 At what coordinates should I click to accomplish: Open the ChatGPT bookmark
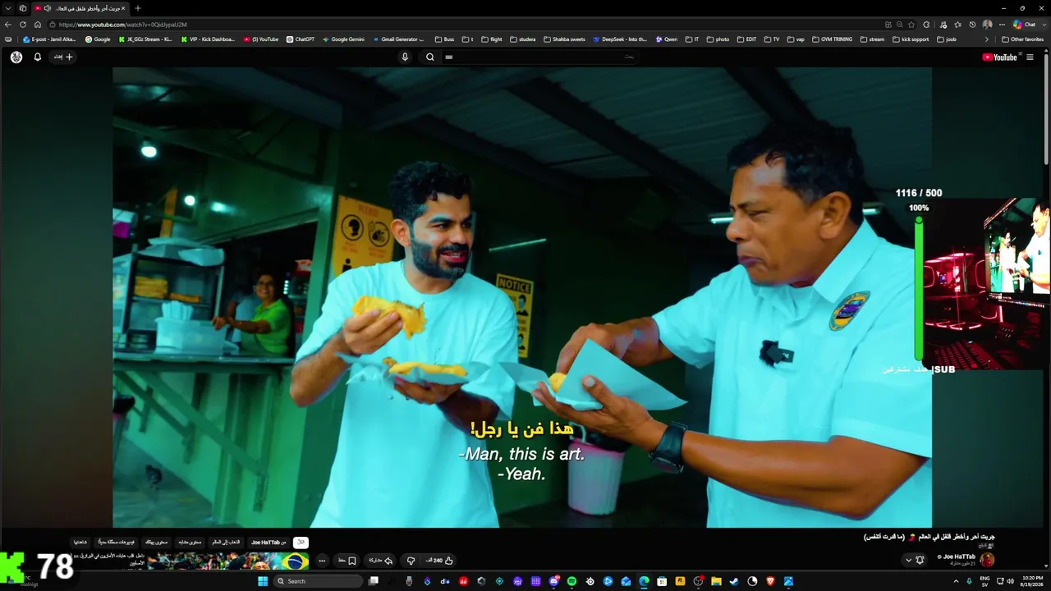tap(301, 39)
